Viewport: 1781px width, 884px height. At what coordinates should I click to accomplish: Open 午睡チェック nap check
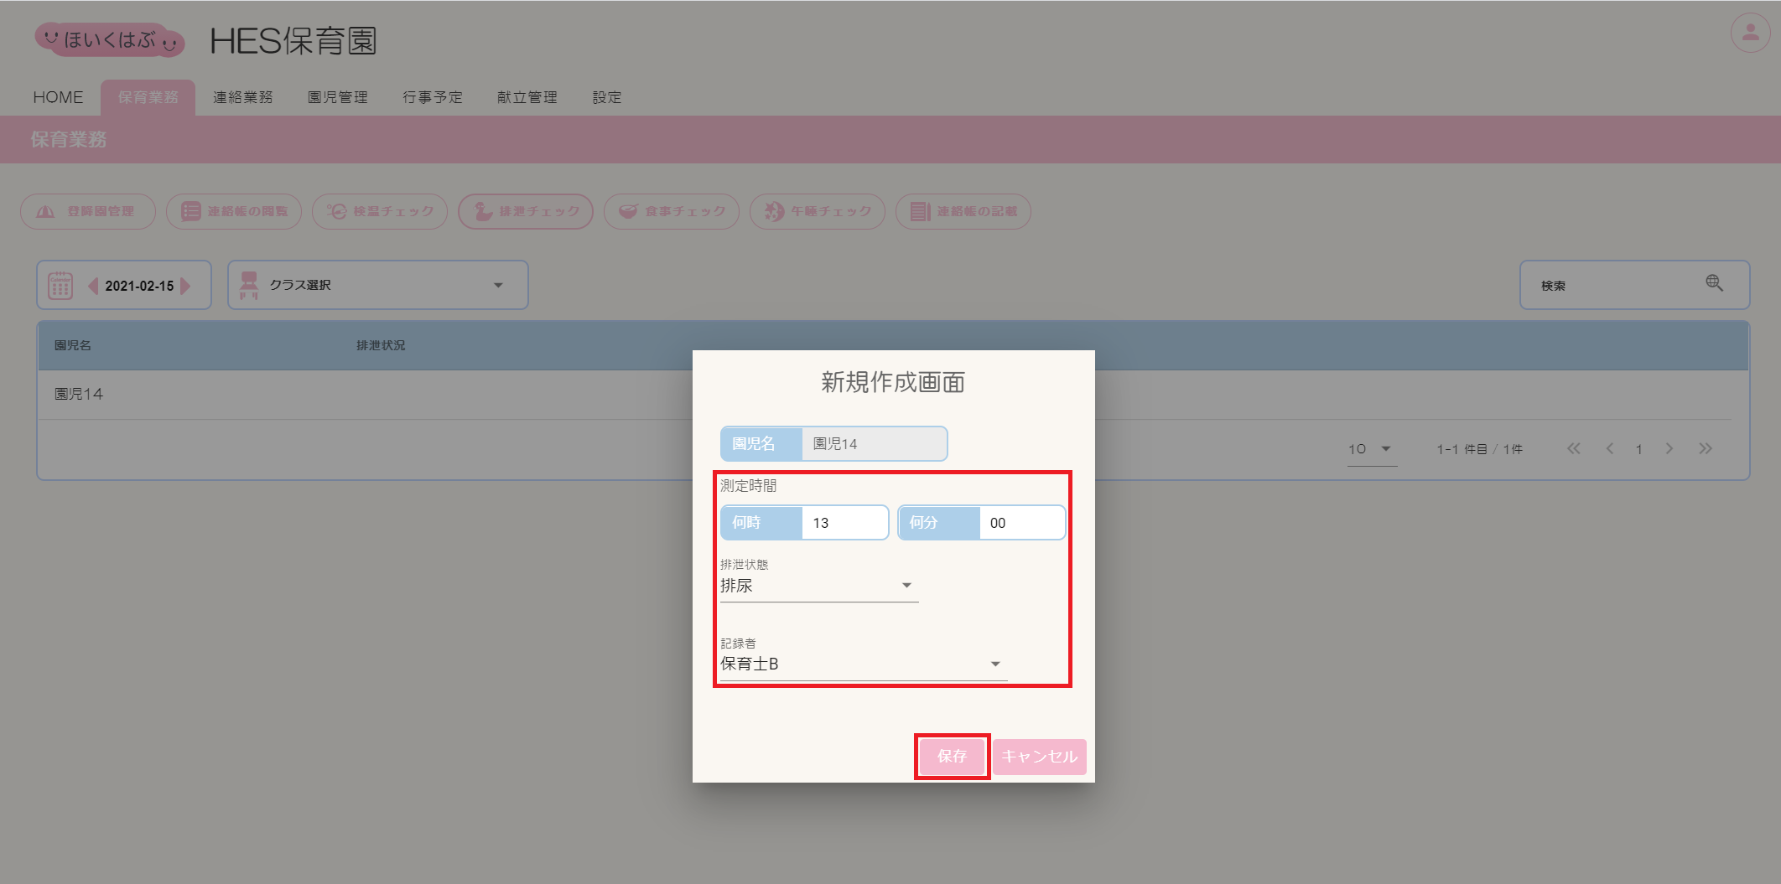(818, 211)
